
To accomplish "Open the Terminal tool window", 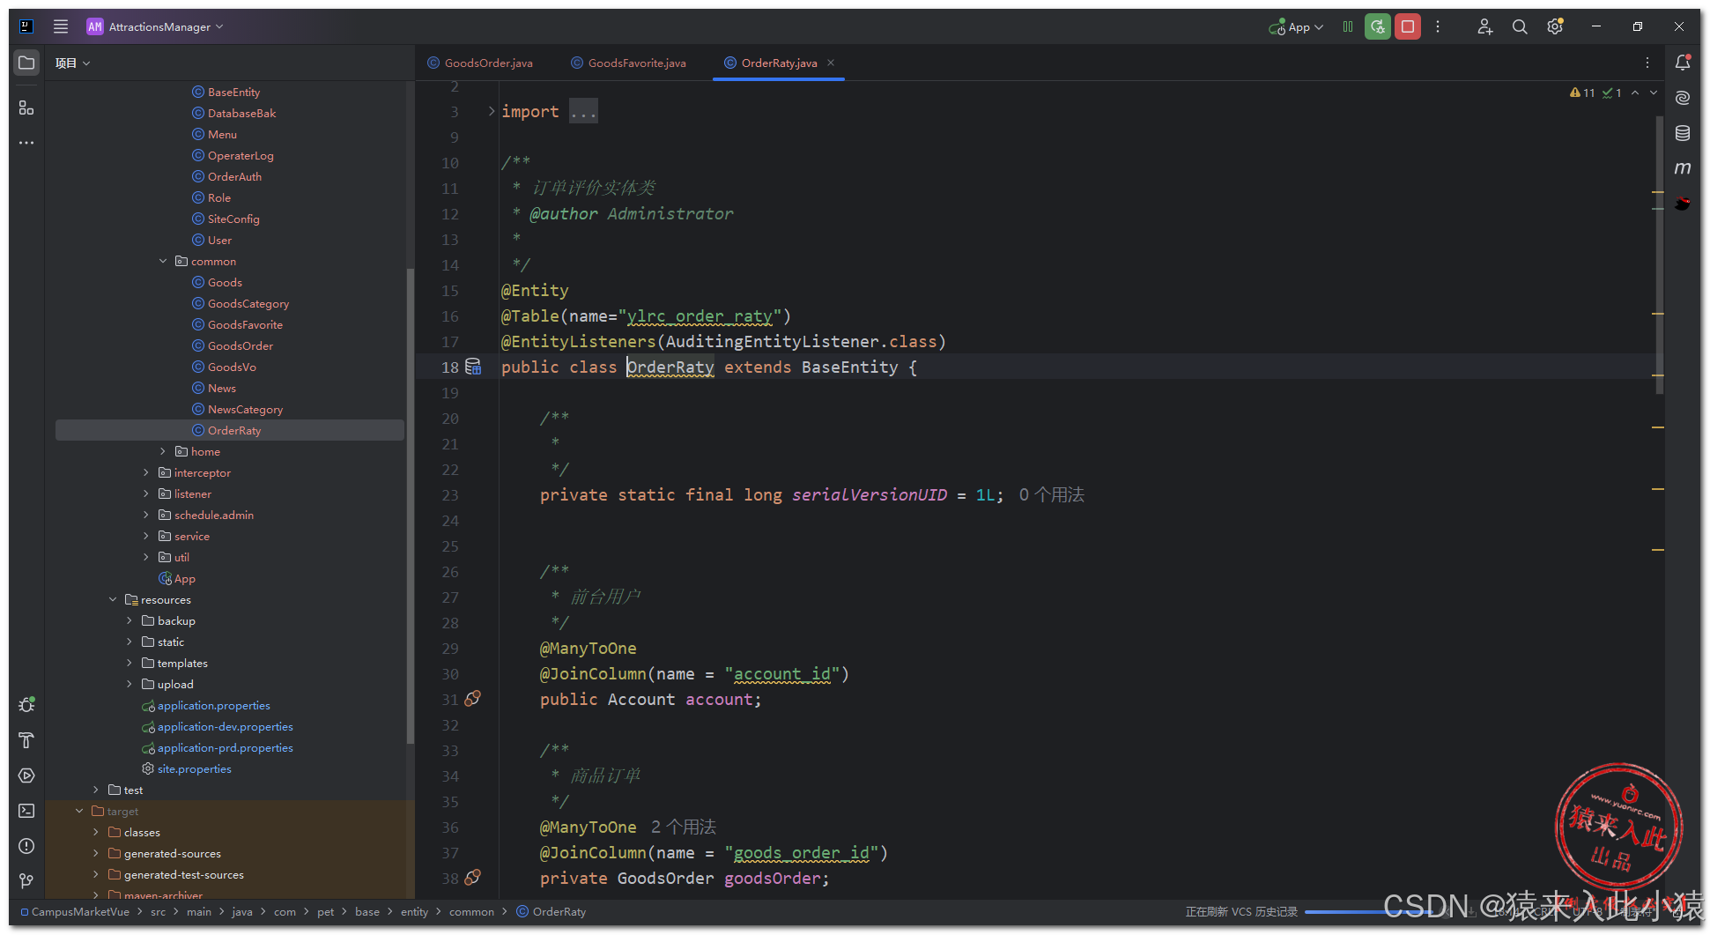I will [x=26, y=811].
